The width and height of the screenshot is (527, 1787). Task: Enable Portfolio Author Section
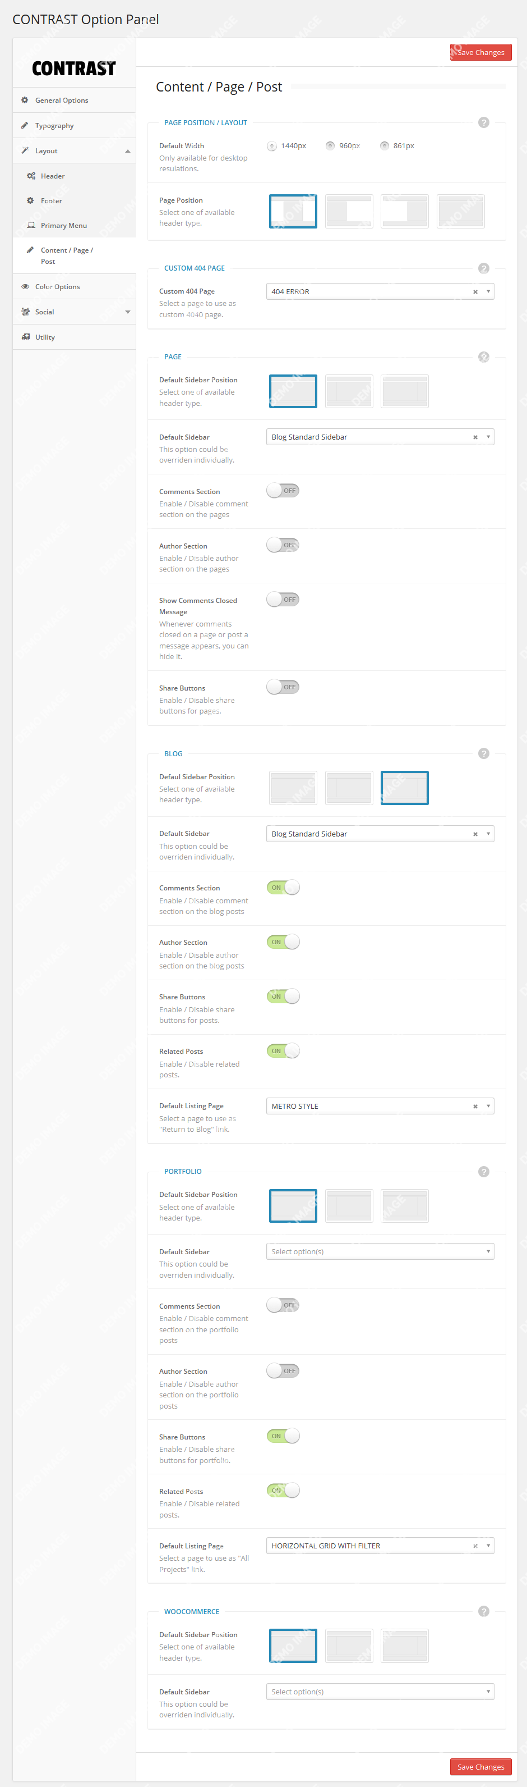pyautogui.click(x=283, y=1371)
